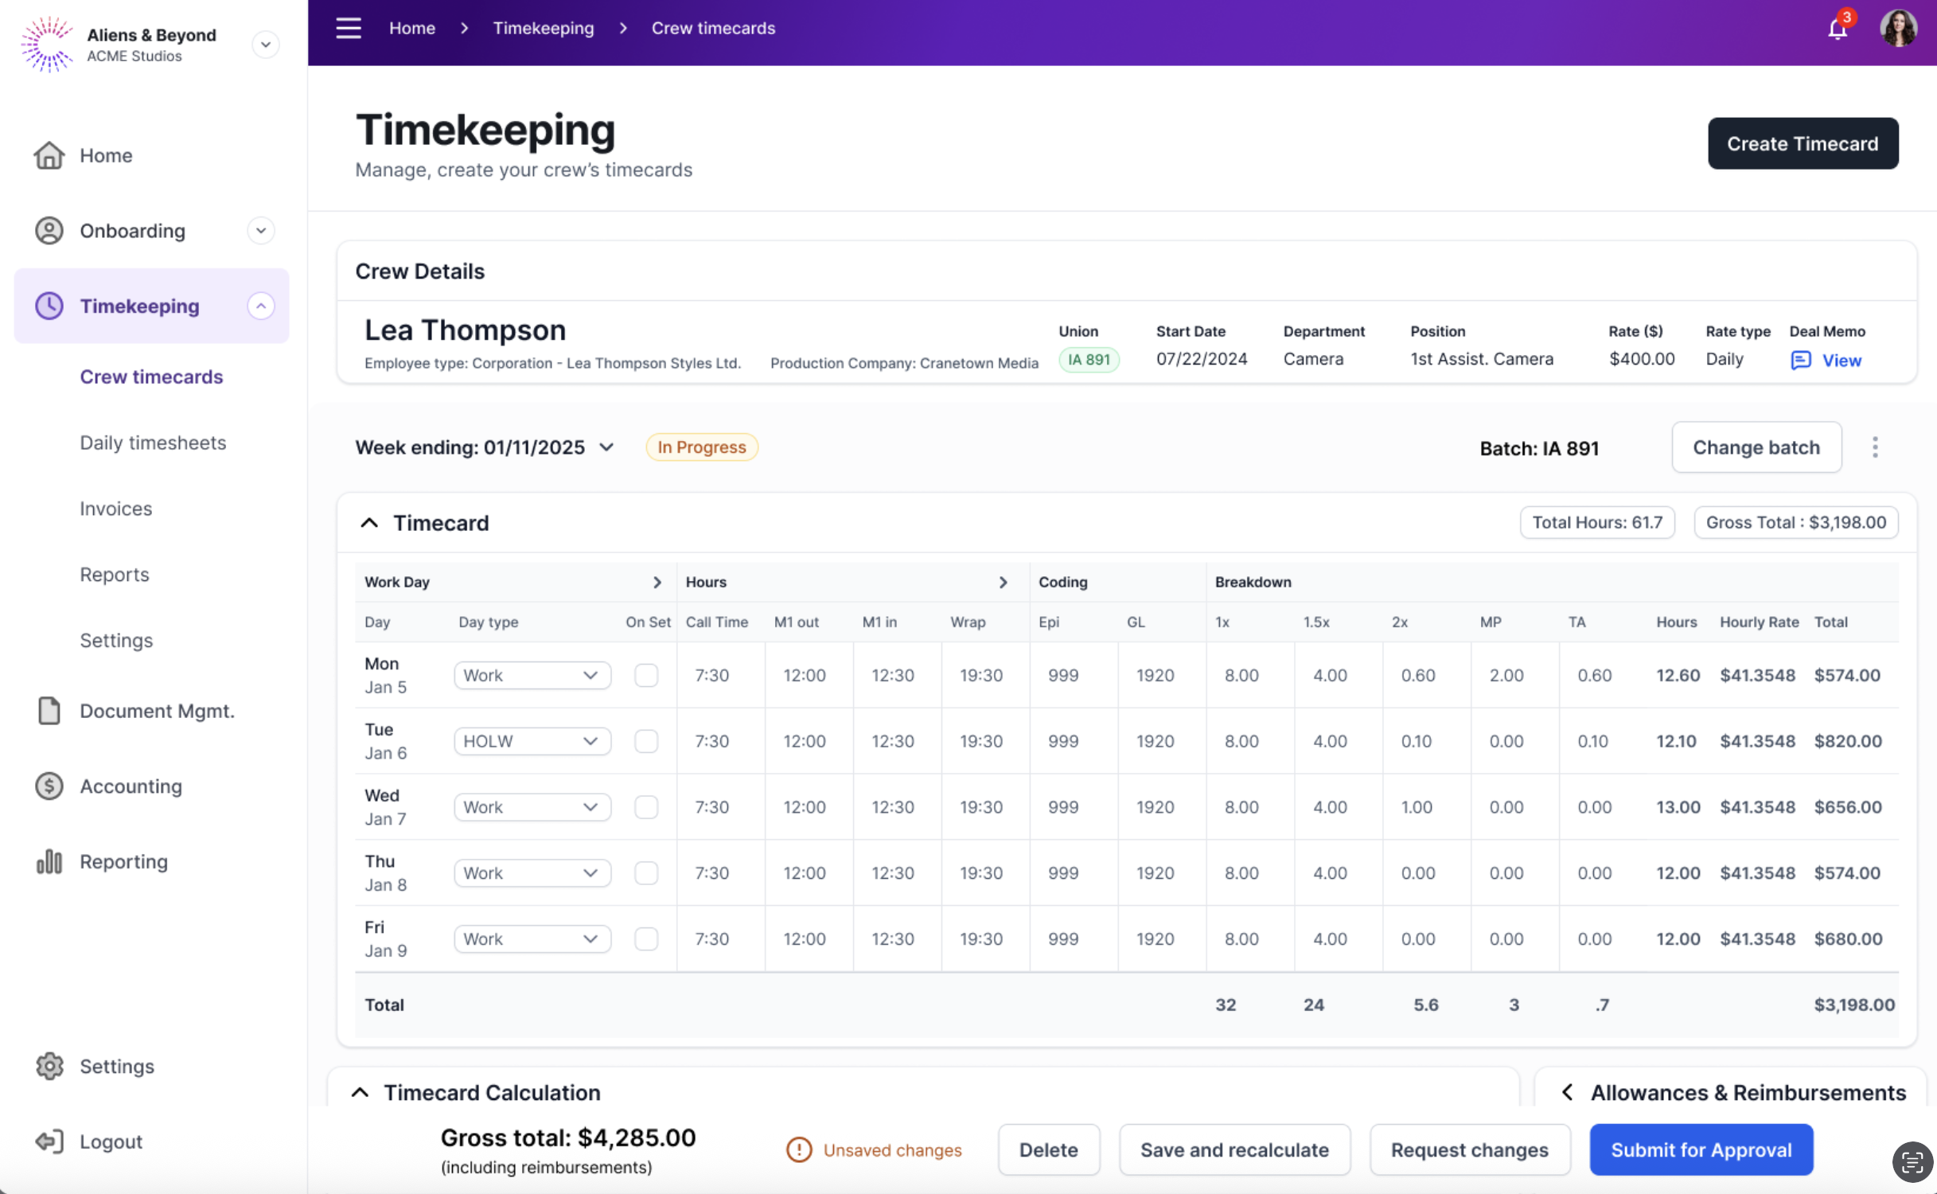Click Timekeeping in the breadcrumb
This screenshot has height=1194, width=1937.
point(543,28)
